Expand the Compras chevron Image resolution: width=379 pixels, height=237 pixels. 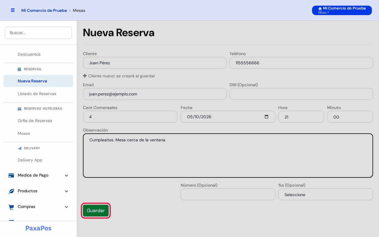[x=67, y=207]
